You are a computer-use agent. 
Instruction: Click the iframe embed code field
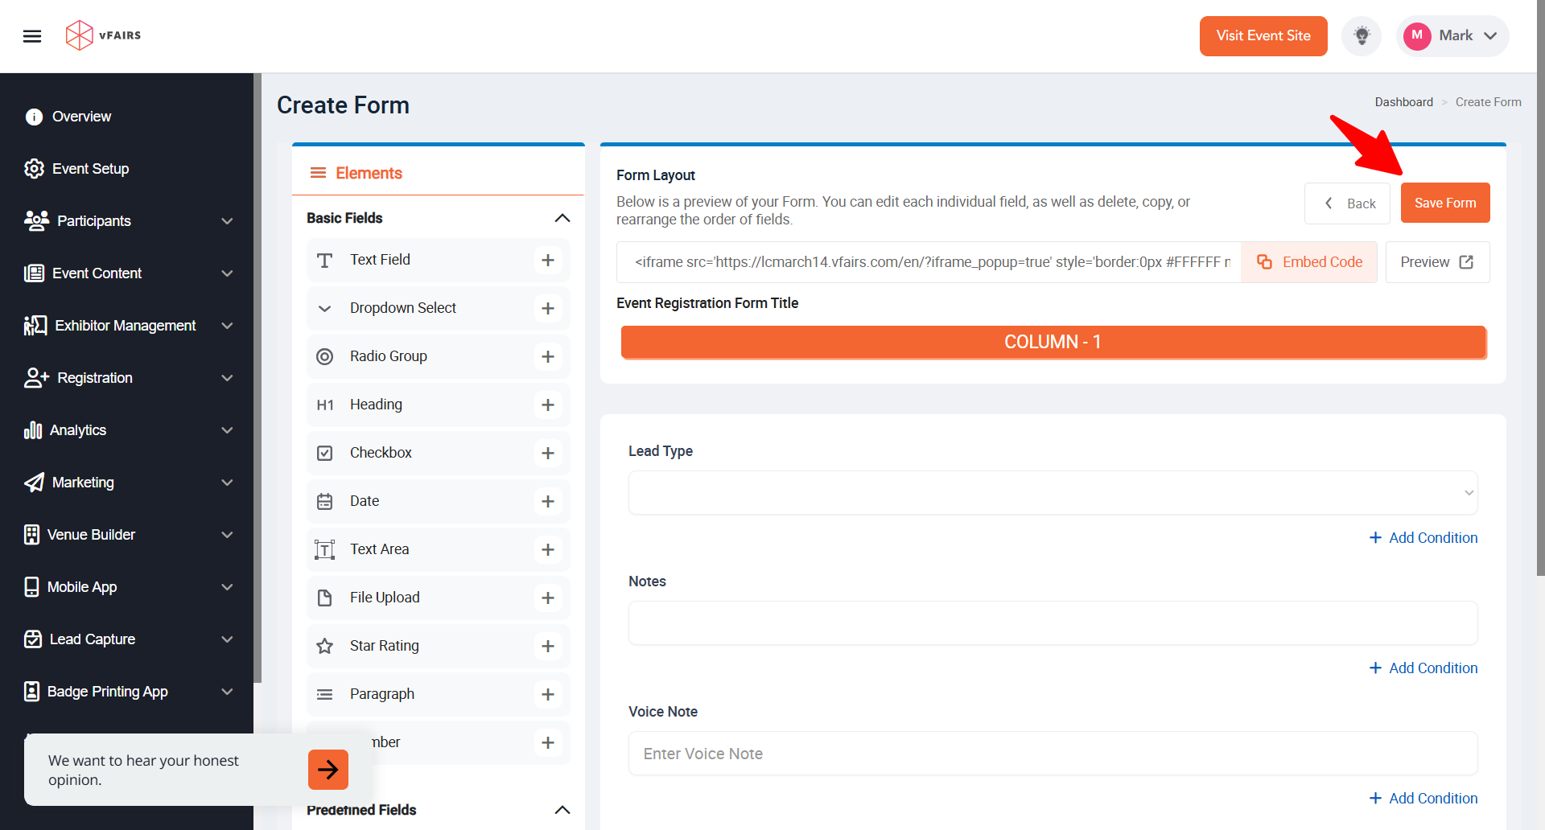[x=929, y=262]
